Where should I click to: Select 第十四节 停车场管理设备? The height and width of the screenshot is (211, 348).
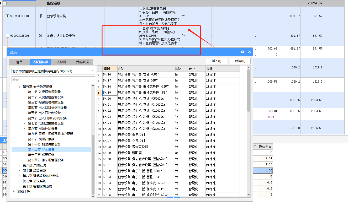(46, 160)
